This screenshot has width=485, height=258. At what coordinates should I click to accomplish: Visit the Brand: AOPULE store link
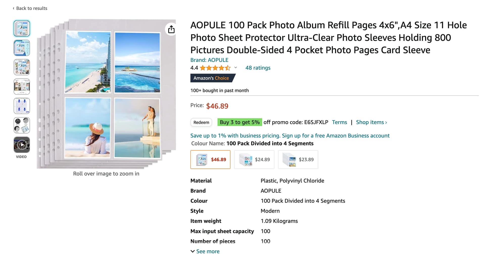[209, 60]
